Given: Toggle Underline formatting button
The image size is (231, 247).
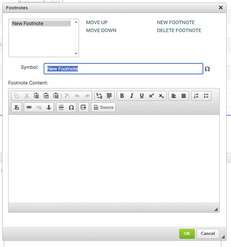Looking at the screenshot, I should point(142,96).
